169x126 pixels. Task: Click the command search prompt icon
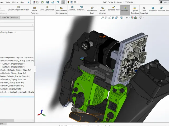(x=161, y=2)
